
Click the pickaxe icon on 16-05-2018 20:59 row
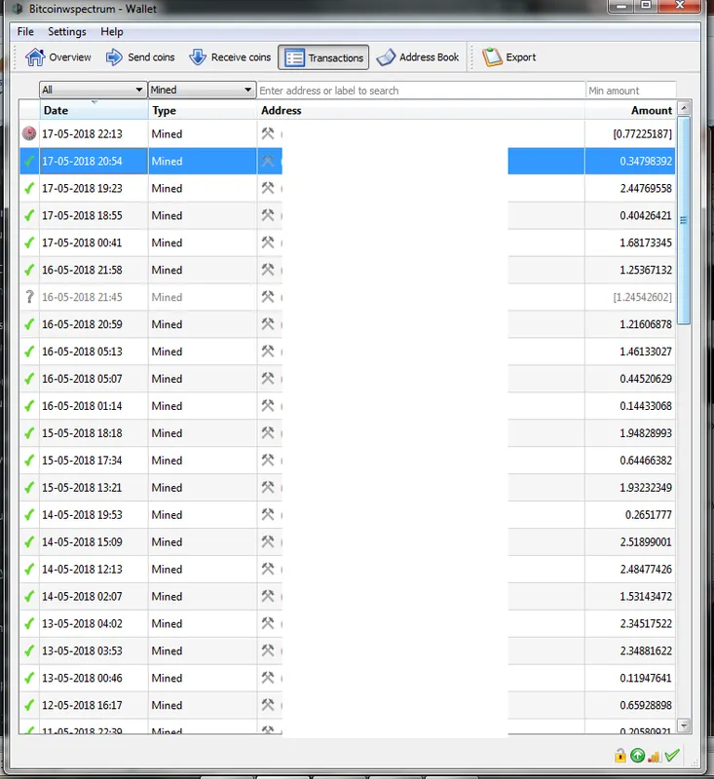pos(268,324)
